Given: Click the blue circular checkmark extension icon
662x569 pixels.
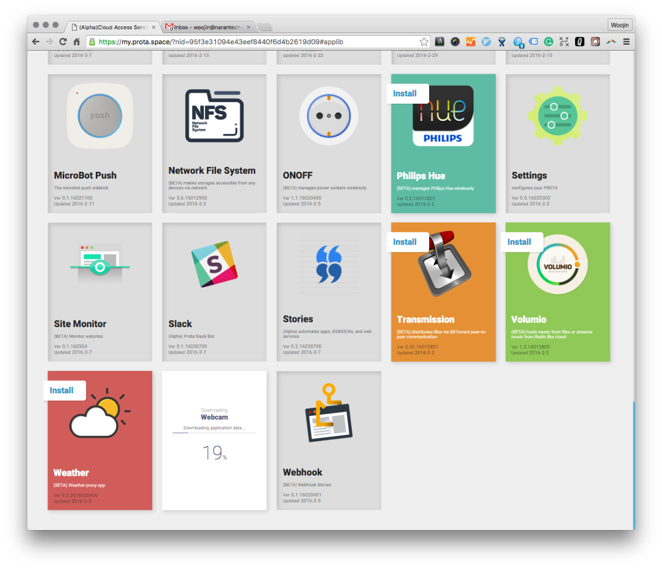Looking at the screenshot, I should [486, 42].
